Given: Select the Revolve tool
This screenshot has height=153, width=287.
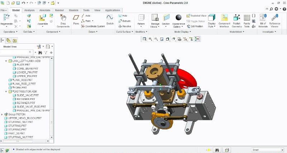Looking at the screenshot, I should coord(124,26).
